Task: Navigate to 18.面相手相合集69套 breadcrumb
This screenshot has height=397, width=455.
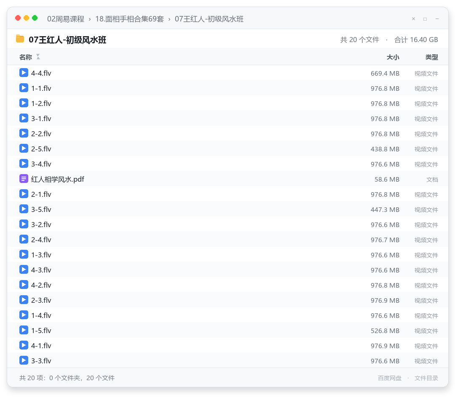Action: pos(129,19)
